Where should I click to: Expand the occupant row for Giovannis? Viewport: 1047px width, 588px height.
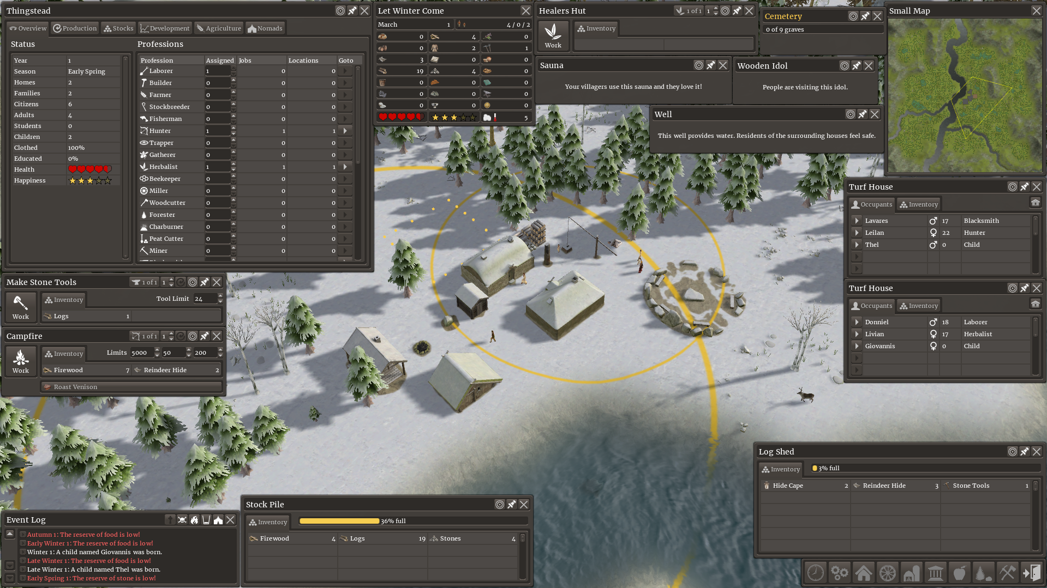(857, 346)
